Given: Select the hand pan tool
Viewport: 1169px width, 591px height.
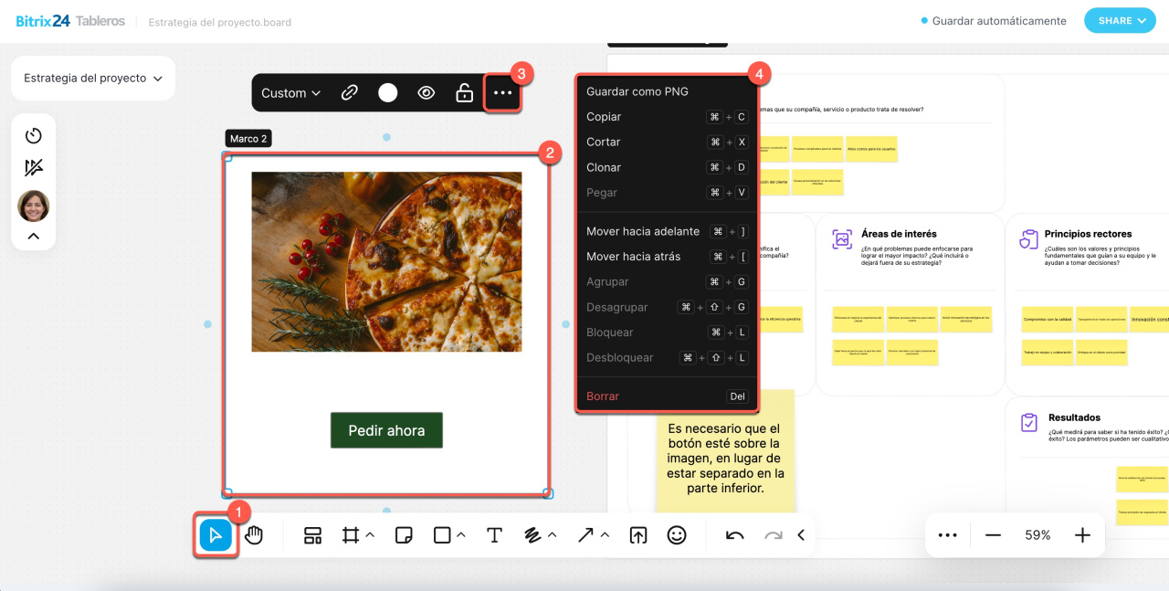Looking at the screenshot, I should (x=254, y=535).
